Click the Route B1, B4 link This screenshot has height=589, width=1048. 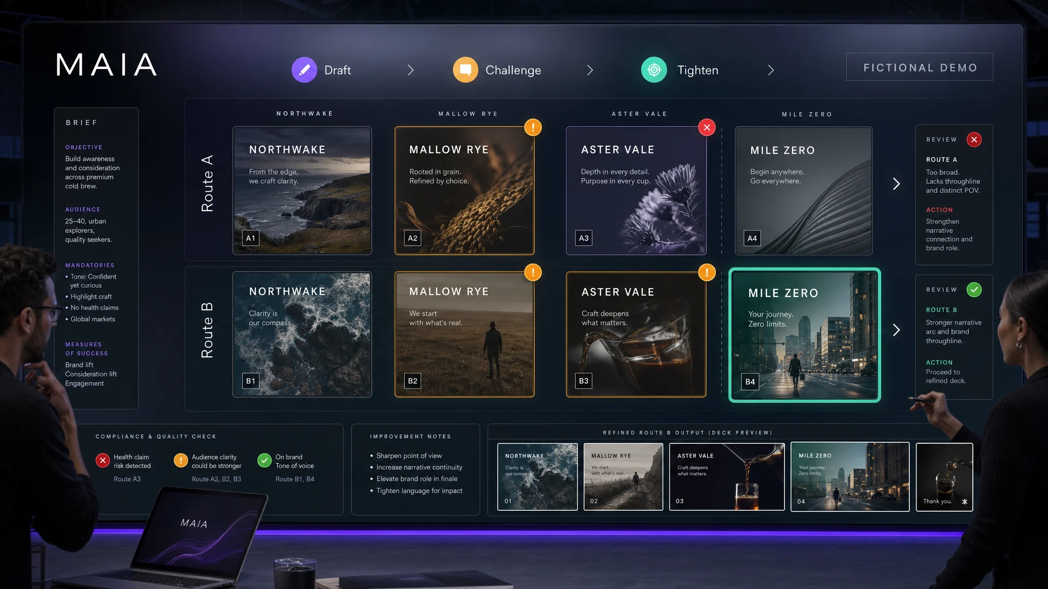coord(295,479)
